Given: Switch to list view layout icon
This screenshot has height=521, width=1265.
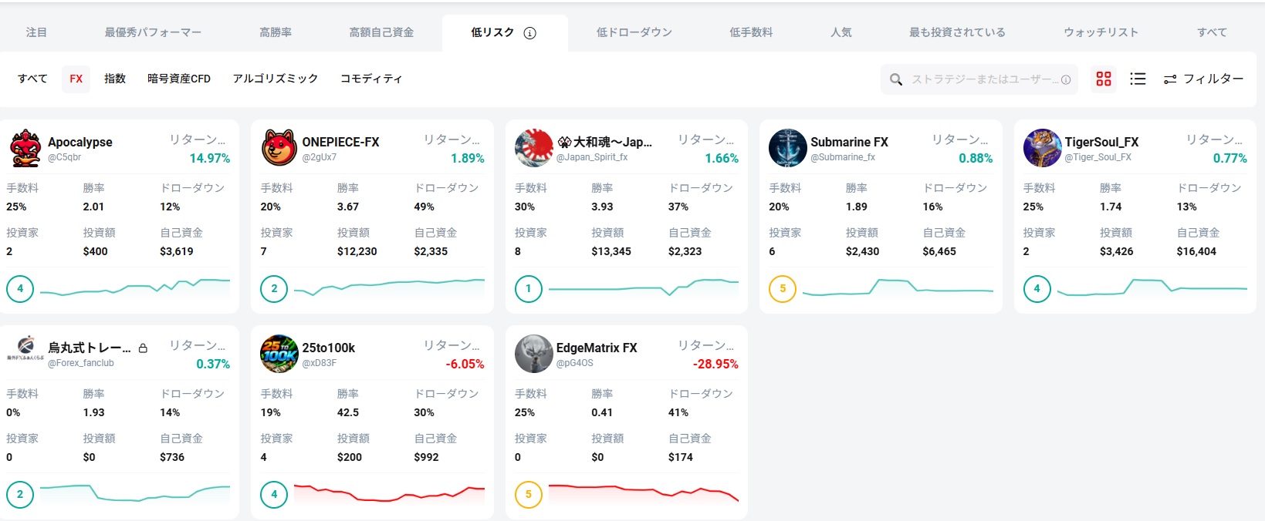Looking at the screenshot, I should point(1138,79).
